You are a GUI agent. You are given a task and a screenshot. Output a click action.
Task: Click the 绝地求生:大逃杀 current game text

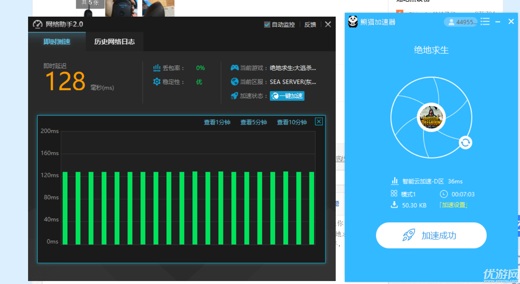pos(293,68)
